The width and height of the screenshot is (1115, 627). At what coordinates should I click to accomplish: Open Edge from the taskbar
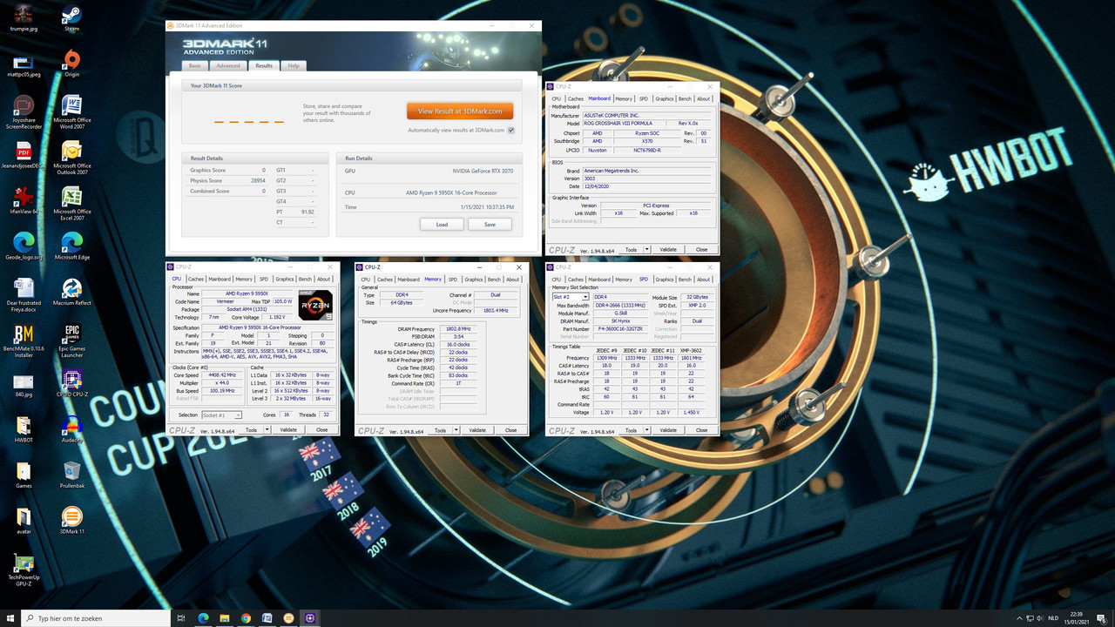pos(204,617)
